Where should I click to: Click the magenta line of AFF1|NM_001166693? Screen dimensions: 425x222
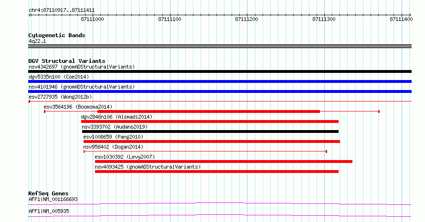(x=220, y=203)
